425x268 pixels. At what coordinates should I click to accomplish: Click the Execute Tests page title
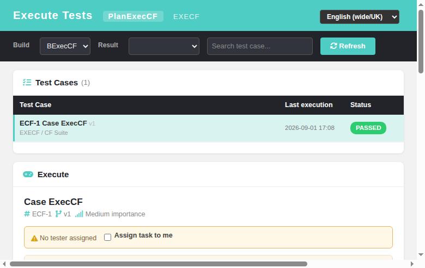click(53, 15)
